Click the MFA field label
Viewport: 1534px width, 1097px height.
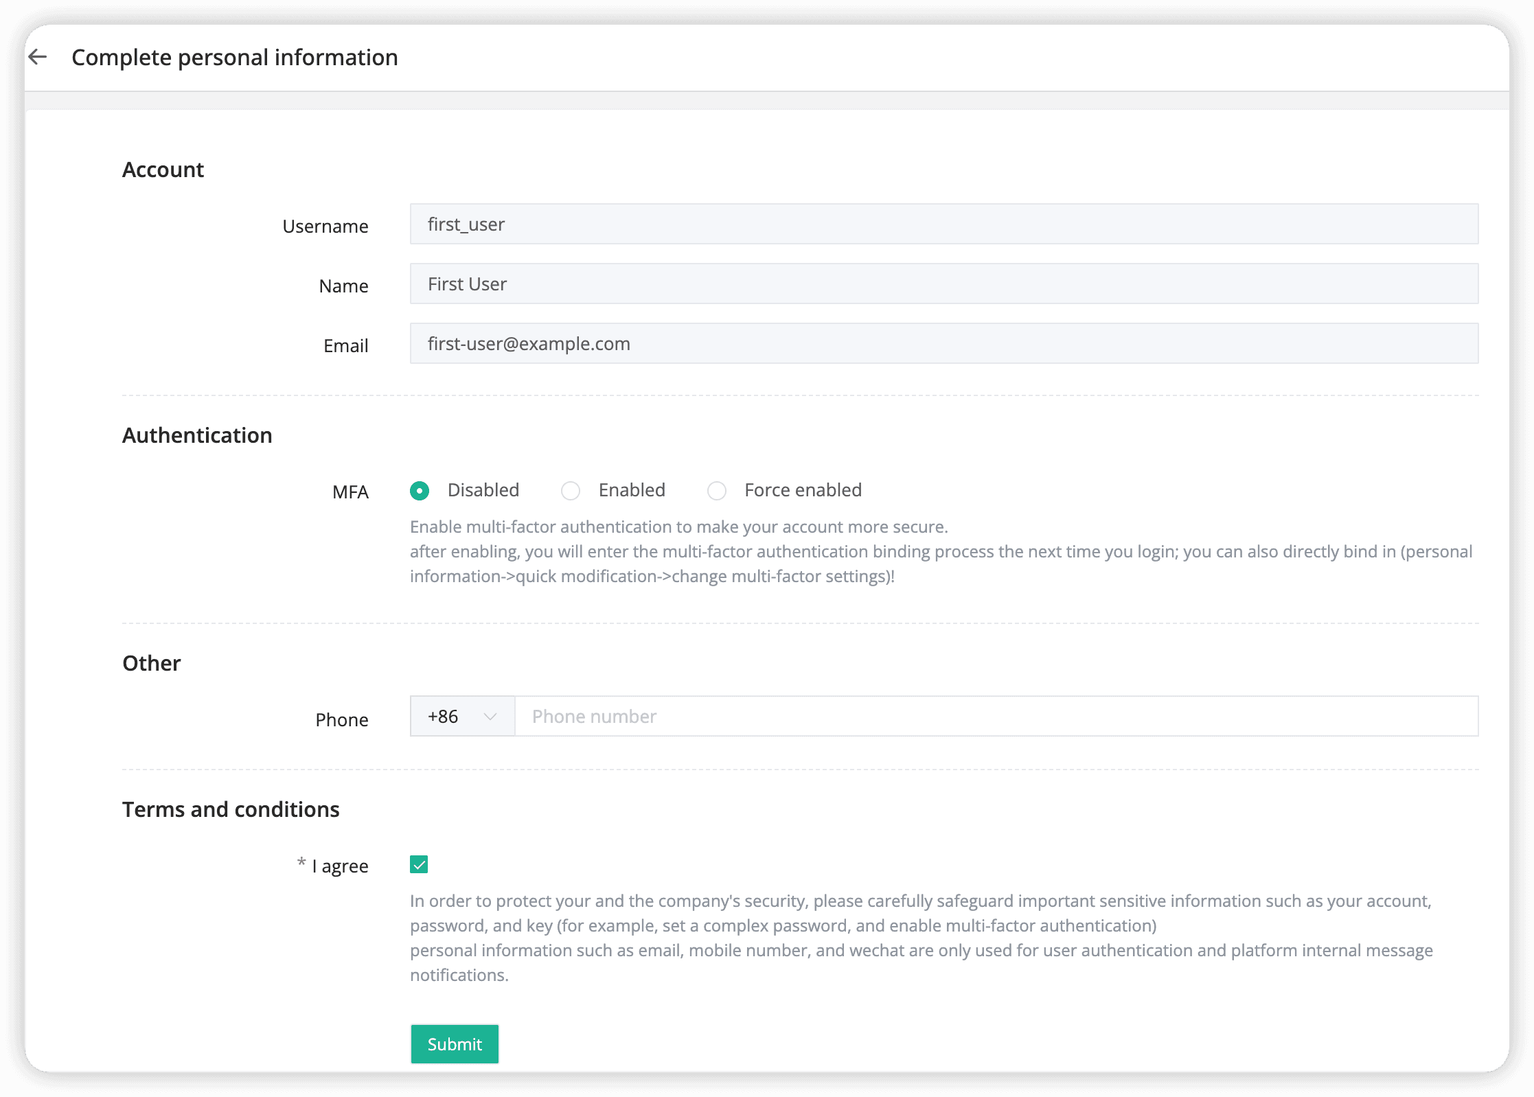350,492
